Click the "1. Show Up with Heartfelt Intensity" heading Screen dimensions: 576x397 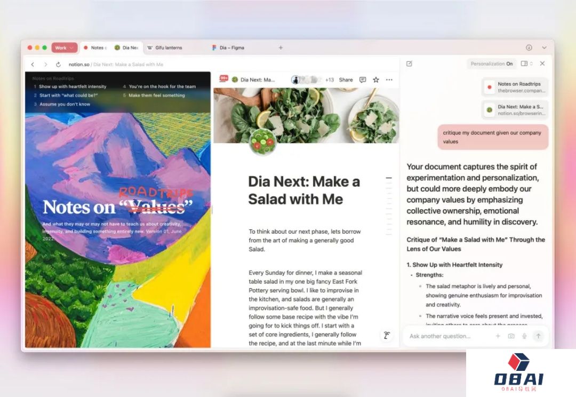point(454,265)
